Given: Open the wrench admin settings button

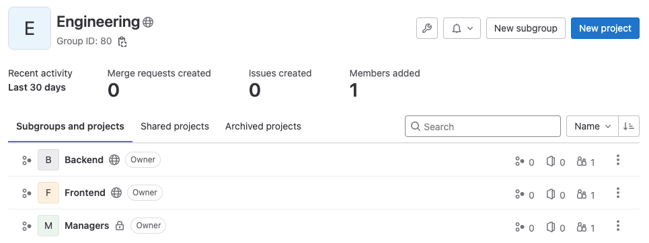Looking at the screenshot, I should [x=427, y=28].
